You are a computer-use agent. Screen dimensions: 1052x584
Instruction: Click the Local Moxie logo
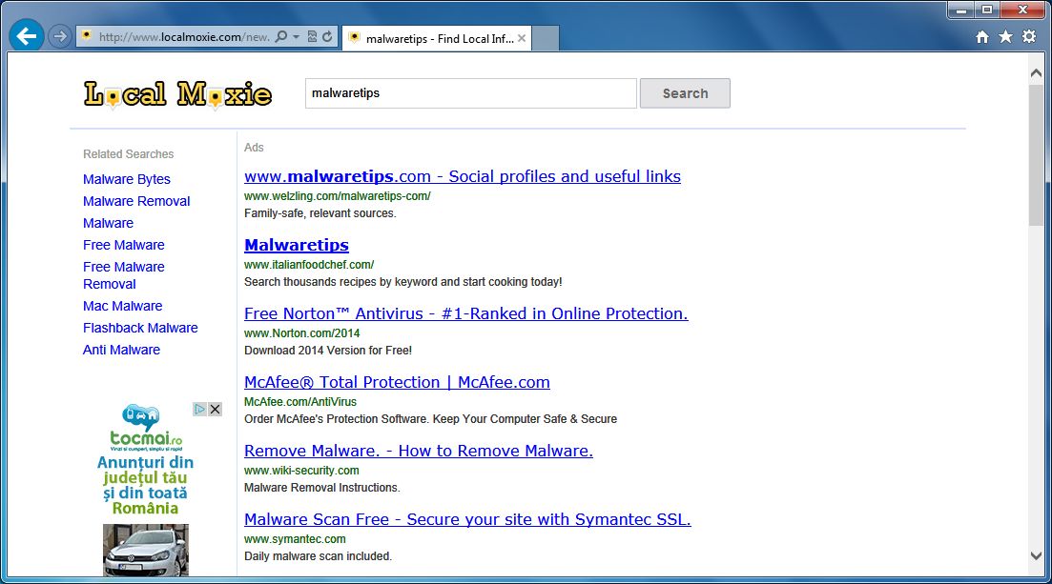(177, 94)
